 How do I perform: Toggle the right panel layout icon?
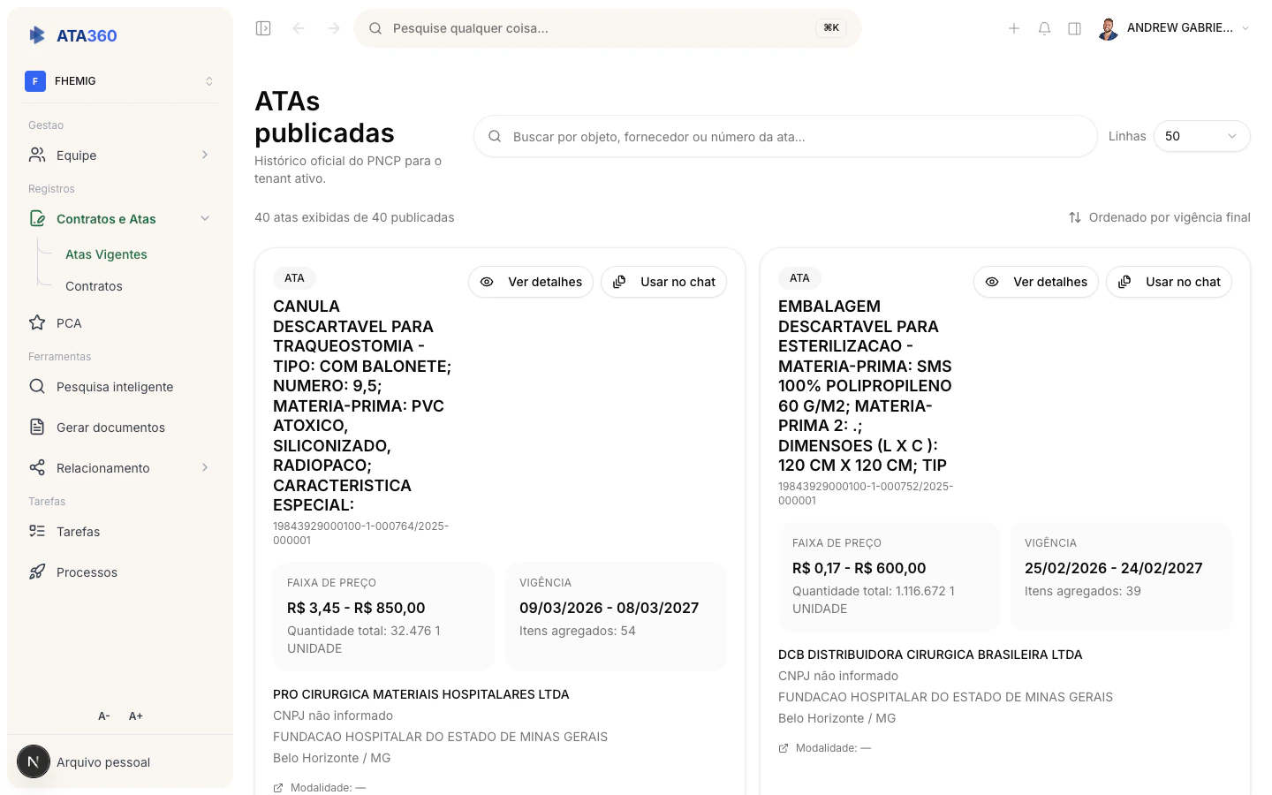pos(1074,27)
